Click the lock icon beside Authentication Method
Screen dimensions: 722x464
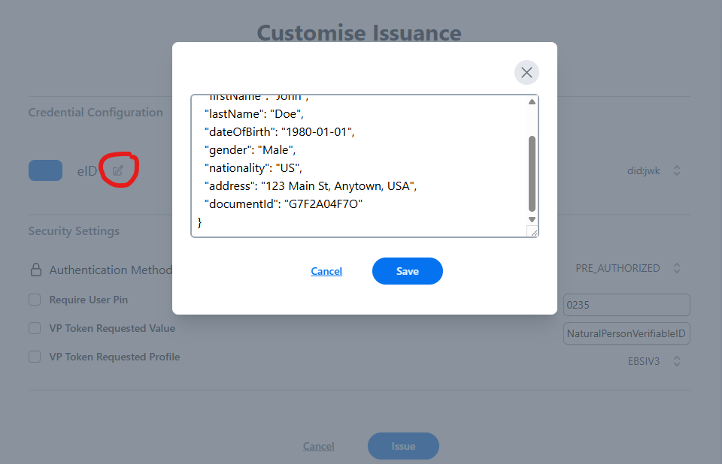[35, 269]
